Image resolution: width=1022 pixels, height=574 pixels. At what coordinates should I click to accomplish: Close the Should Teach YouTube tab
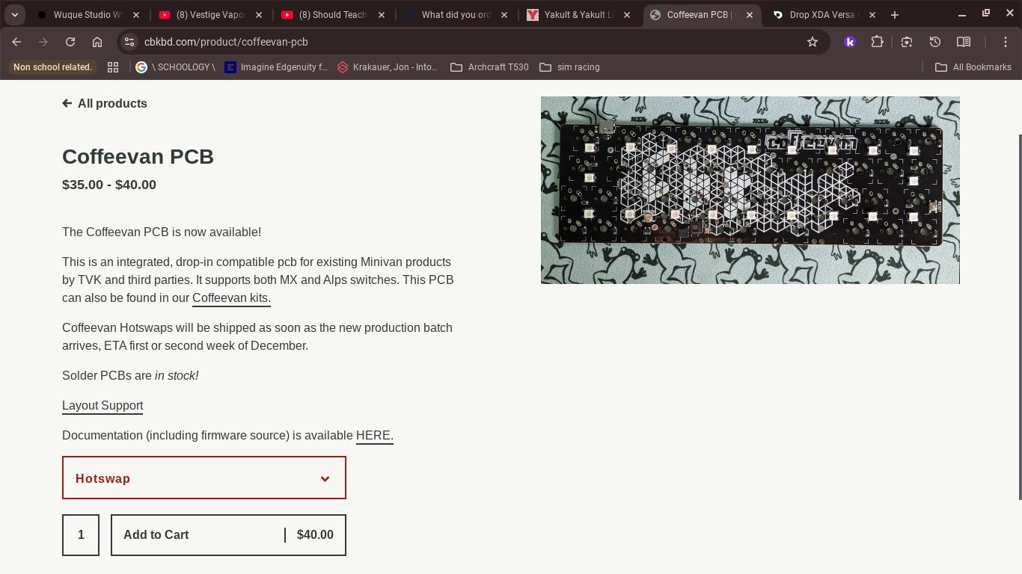382,15
